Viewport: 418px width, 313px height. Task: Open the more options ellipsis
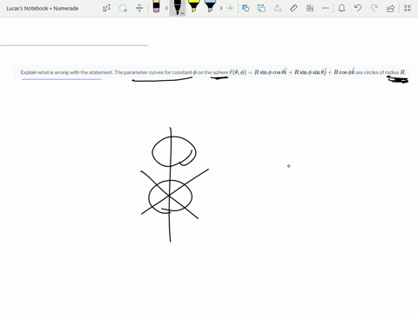[326, 8]
